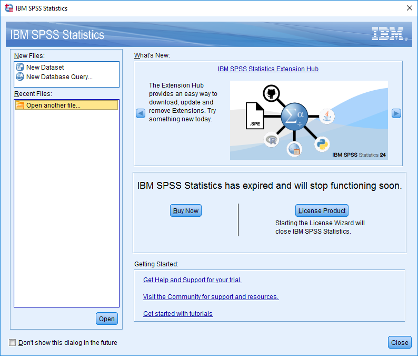Click the Starting the License Wizard note
418x356 pixels.
[x=320, y=227]
